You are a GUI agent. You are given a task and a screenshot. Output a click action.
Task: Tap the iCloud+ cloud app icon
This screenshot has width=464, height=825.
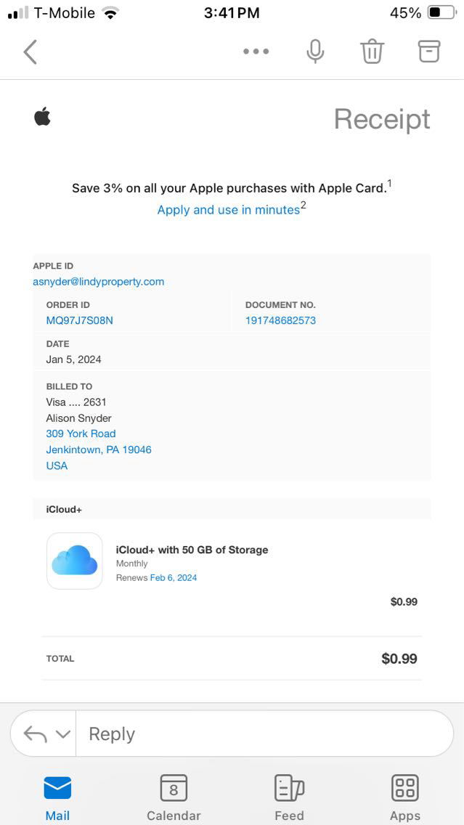(x=75, y=561)
